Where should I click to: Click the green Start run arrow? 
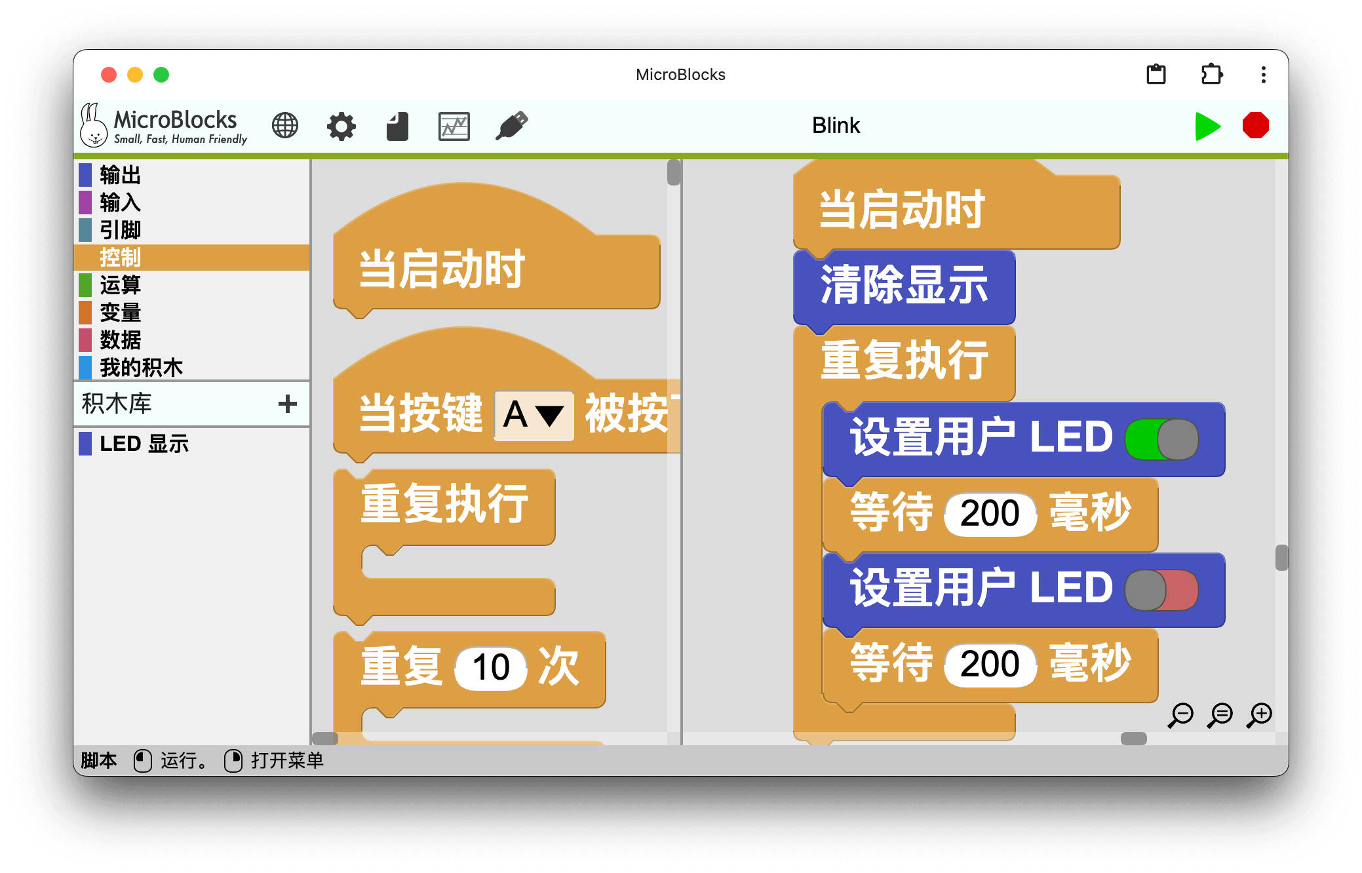pyautogui.click(x=1207, y=126)
